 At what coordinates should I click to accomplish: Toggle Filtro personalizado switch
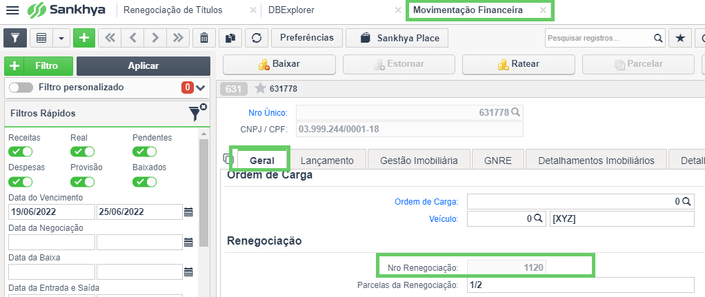pyautogui.click(x=21, y=88)
